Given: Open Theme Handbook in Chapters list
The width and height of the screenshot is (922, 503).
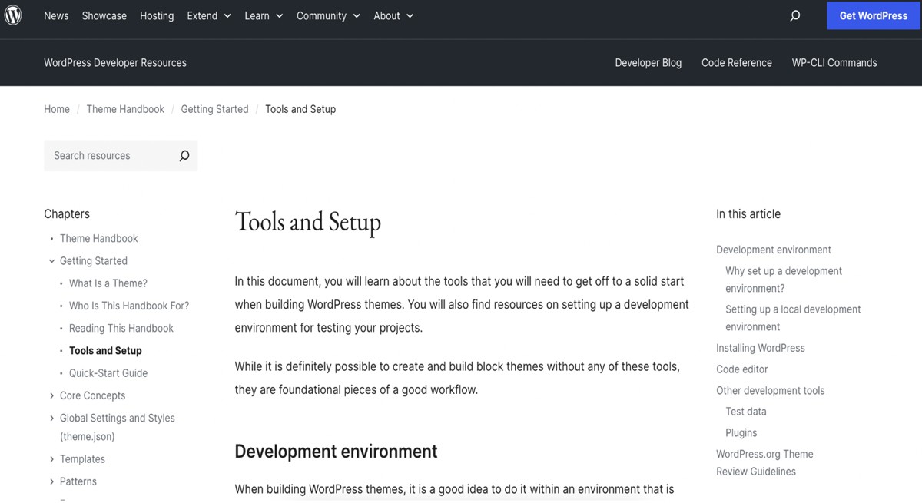Looking at the screenshot, I should coord(99,239).
